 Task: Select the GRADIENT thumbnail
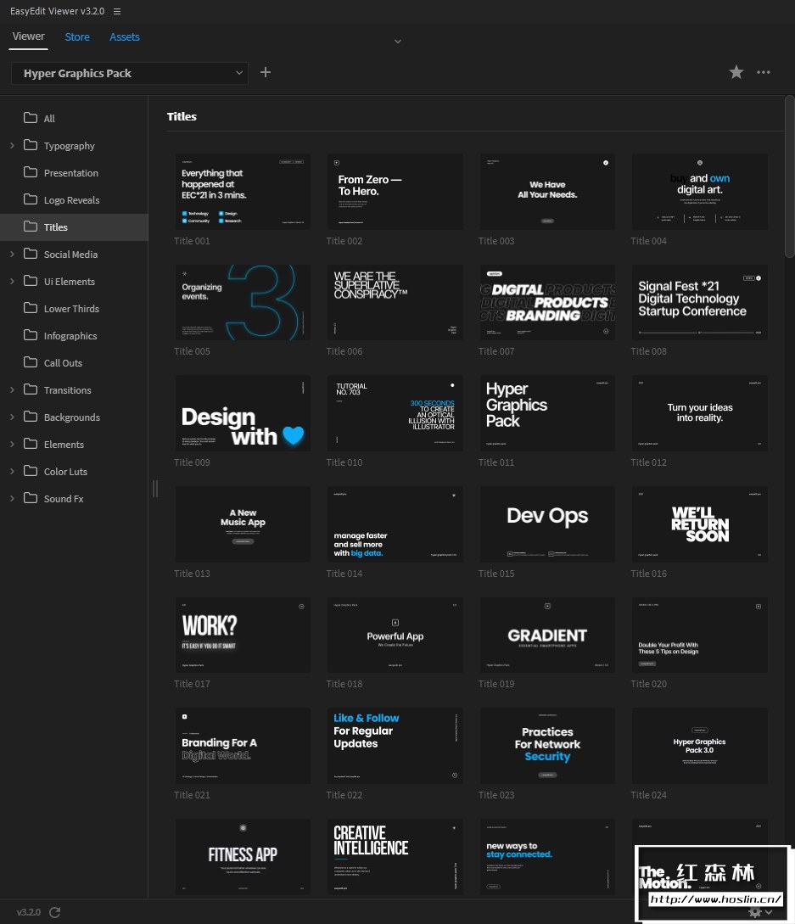click(547, 635)
